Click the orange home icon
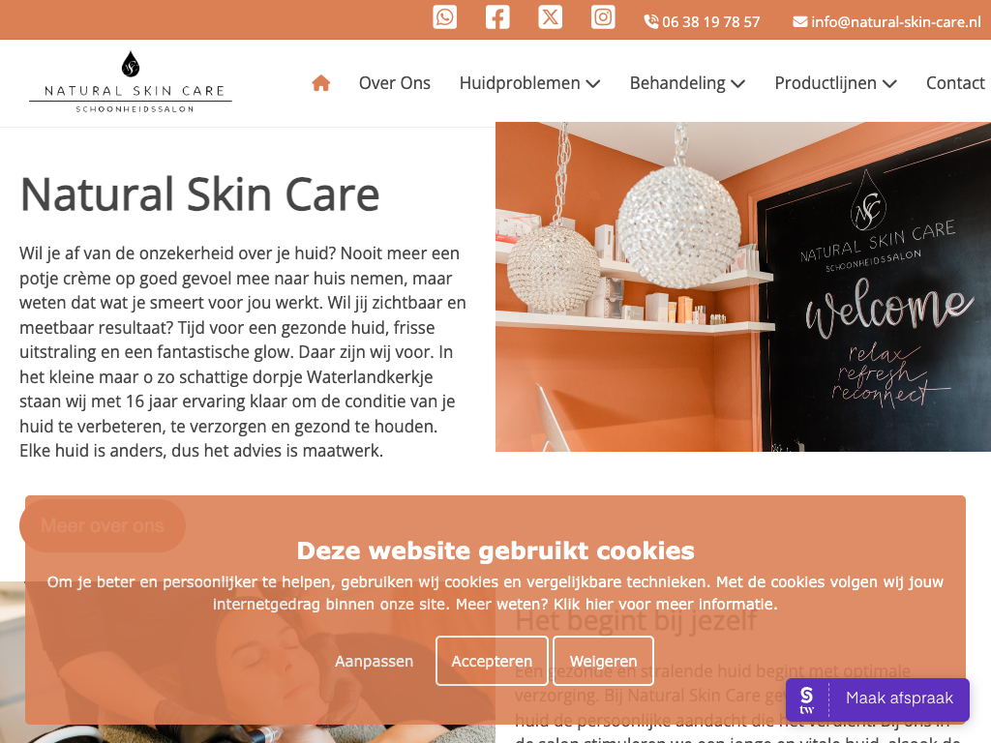Screen dimensions: 991x743 [x=321, y=83]
